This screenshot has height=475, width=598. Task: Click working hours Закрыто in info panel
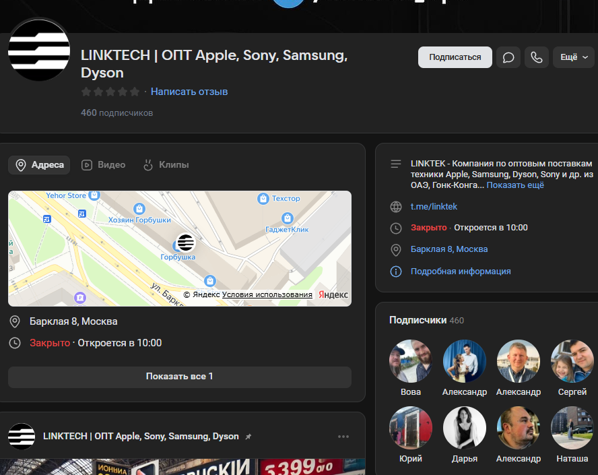[429, 228]
